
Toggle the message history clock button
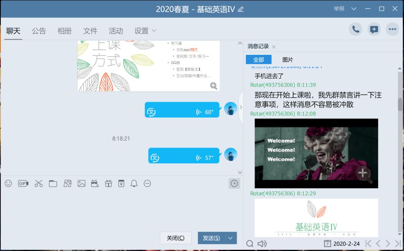pos(234,184)
